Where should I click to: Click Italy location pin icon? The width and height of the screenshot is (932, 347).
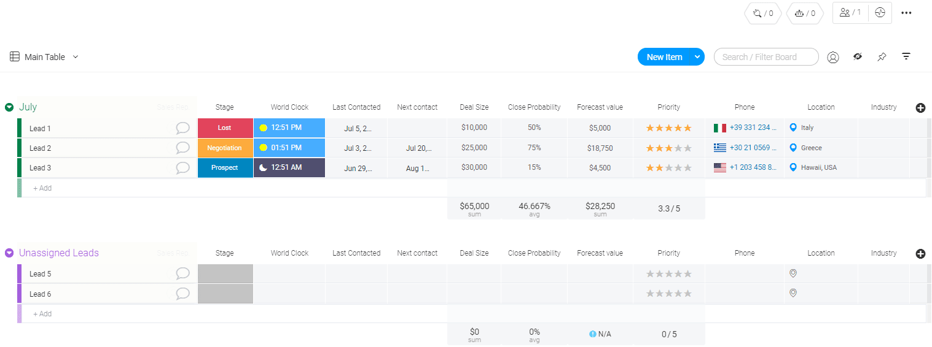[793, 128]
